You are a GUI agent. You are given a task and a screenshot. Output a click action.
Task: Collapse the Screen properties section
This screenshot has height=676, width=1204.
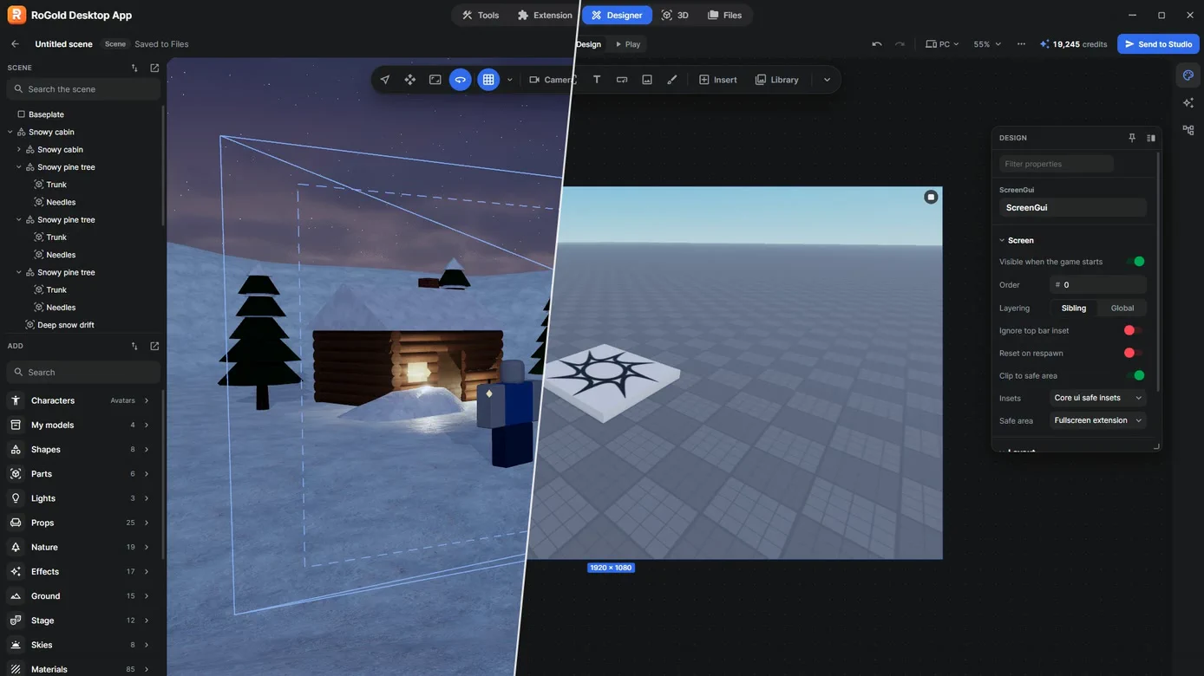1016,240
